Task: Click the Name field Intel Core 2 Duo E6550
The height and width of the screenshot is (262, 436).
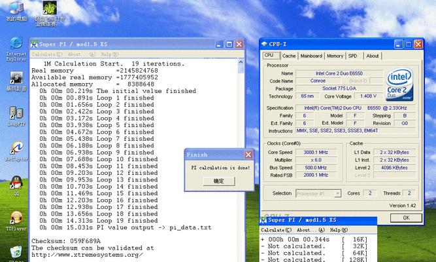Action: [339, 73]
